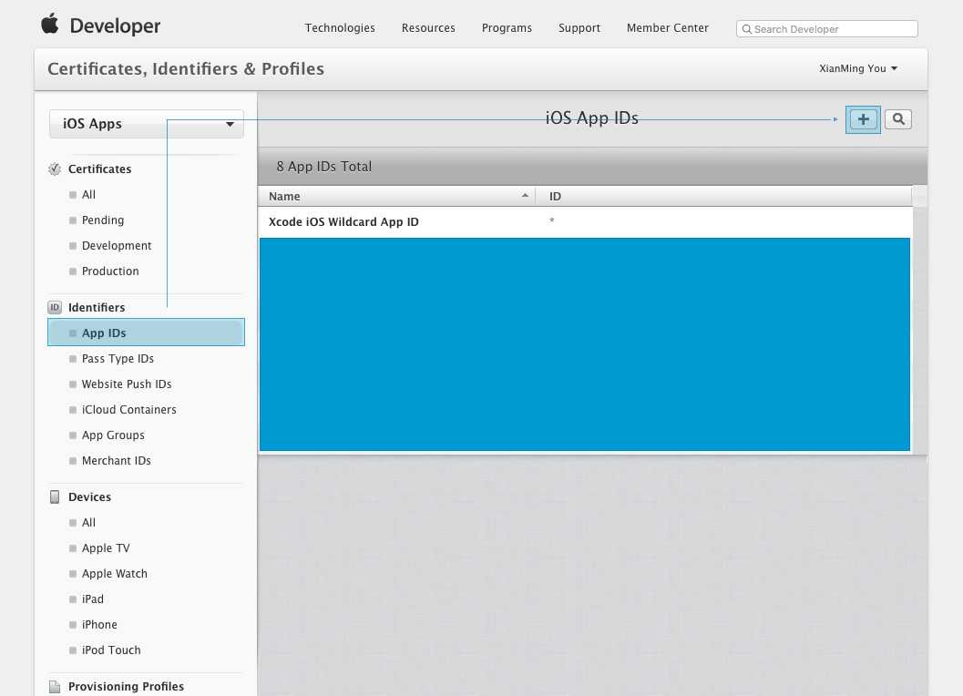Select Apple Watch devices

[x=114, y=574]
